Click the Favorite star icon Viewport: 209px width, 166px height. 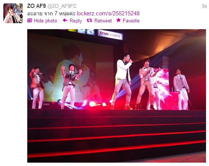118,20
